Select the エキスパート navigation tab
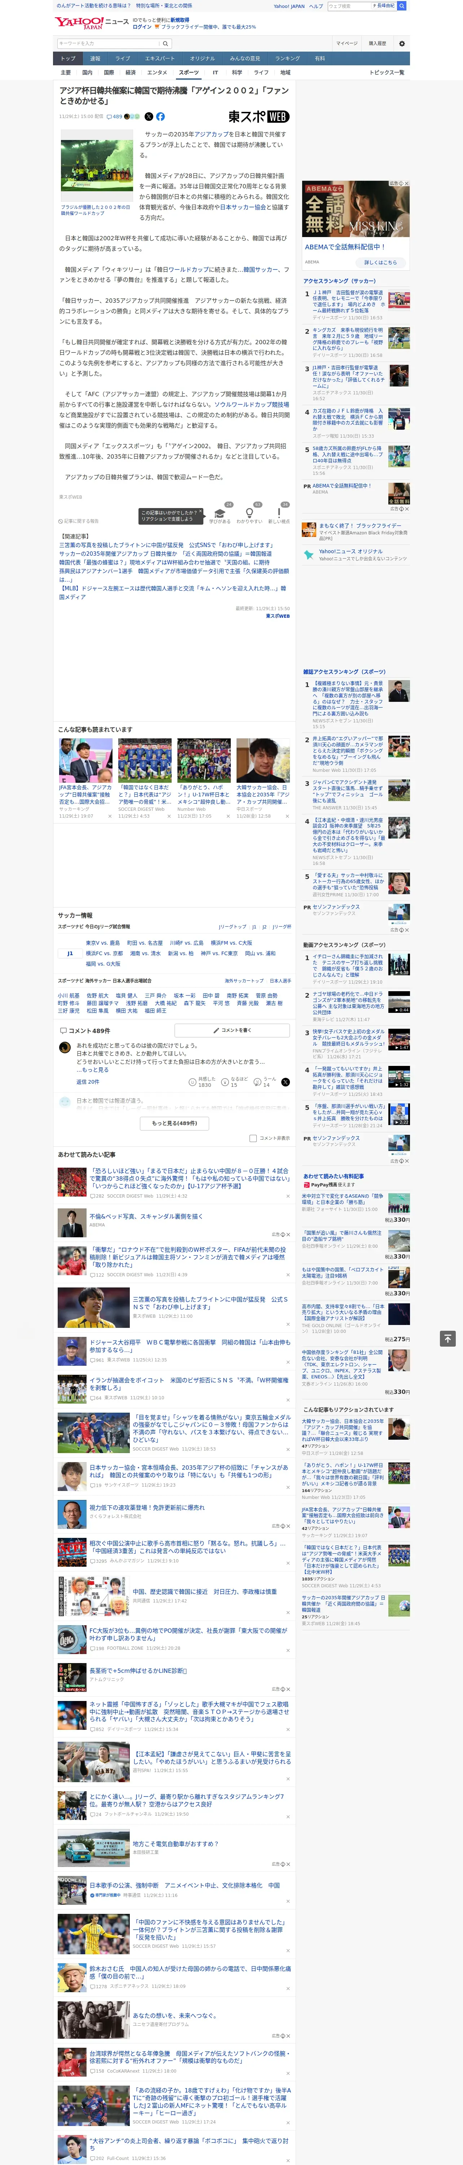 pos(160,58)
